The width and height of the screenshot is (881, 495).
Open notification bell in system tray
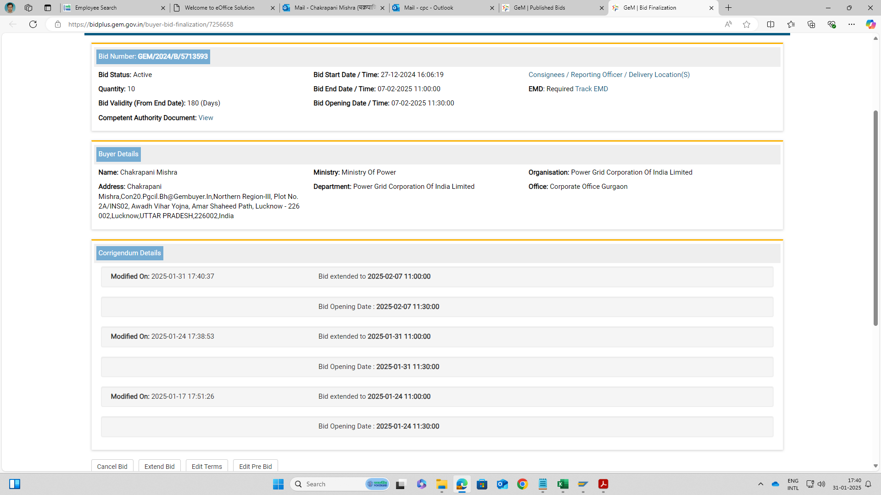(868, 484)
